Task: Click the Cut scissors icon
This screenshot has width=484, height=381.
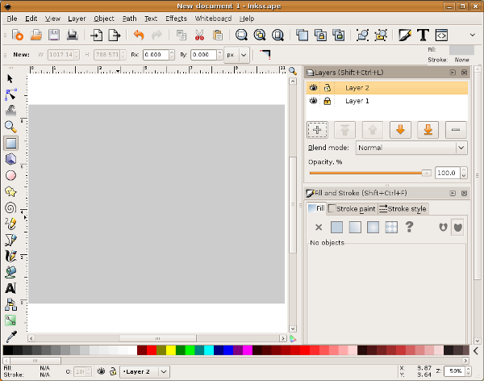Action: point(199,35)
